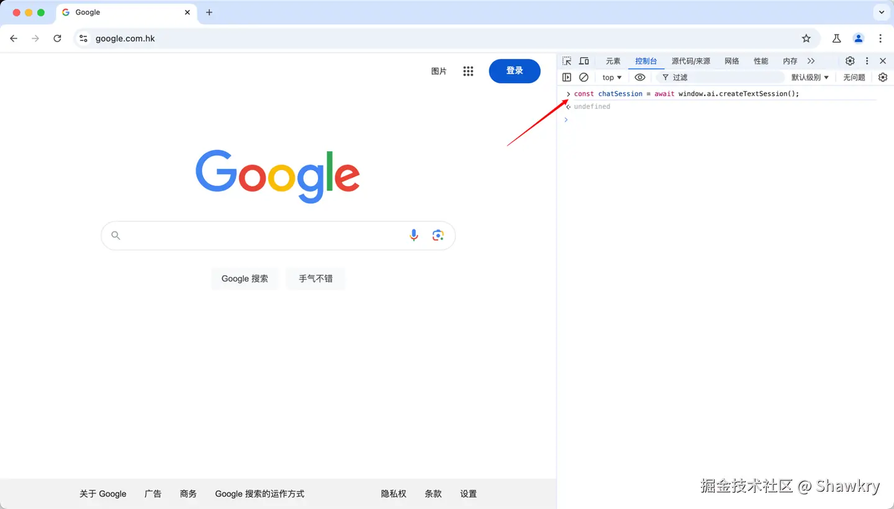
Task: Switch to the 网络 tab
Action: [732, 61]
